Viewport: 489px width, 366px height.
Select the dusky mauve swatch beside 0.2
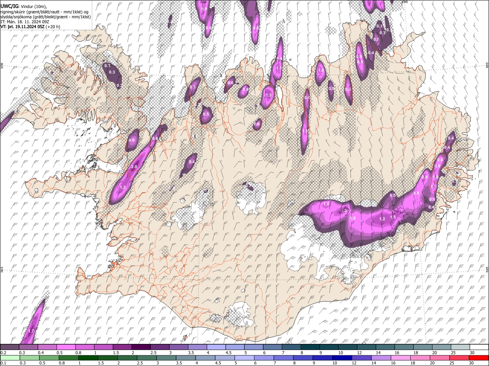10,347
